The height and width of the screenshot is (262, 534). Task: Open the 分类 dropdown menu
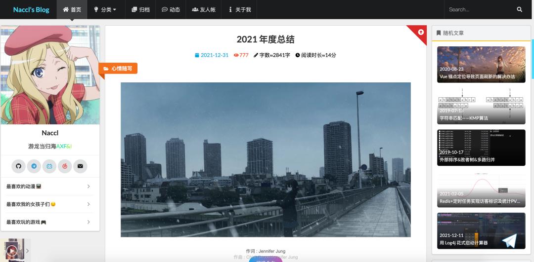click(x=105, y=9)
